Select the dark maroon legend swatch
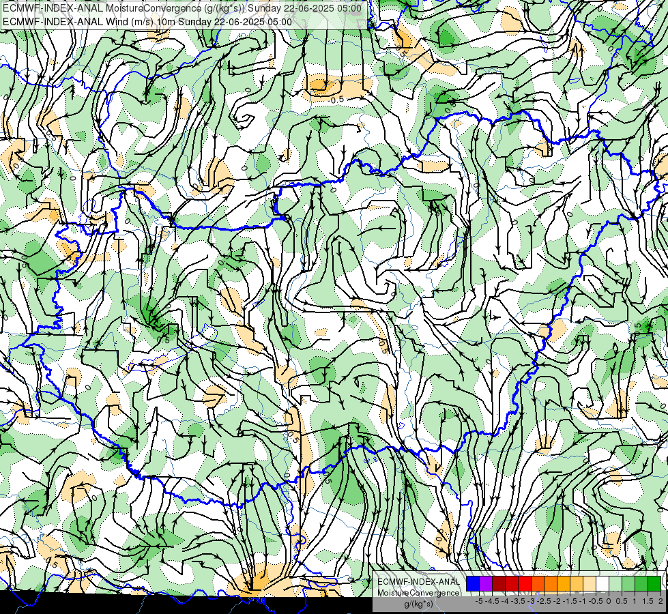668x614 pixels. 499,583
